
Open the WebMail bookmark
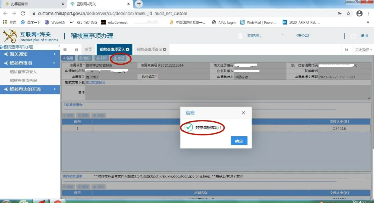(x=258, y=22)
